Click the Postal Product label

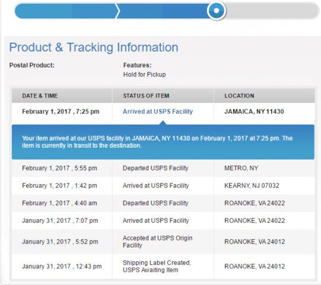pyautogui.click(x=31, y=65)
